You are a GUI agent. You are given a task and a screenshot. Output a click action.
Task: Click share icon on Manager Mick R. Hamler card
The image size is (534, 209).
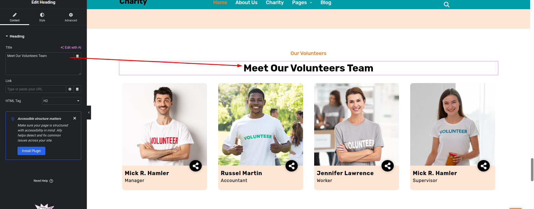[195, 166]
